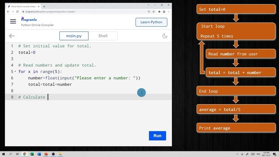Click the touch keyboard tray icon

coord(253,154)
